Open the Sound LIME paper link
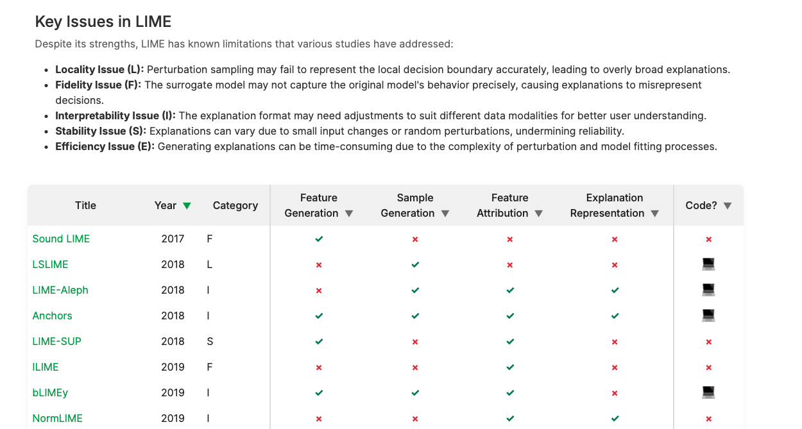This screenshot has height=429, width=802. pos(61,239)
